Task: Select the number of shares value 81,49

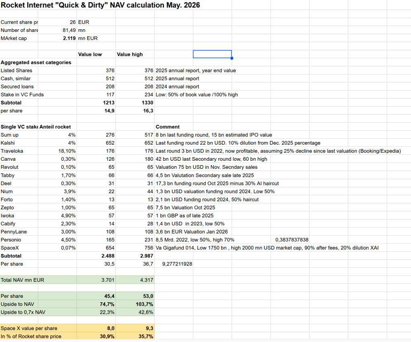Action: 69,30
